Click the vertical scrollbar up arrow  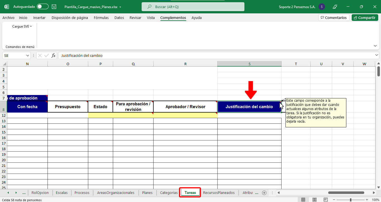tap(378, 64)
